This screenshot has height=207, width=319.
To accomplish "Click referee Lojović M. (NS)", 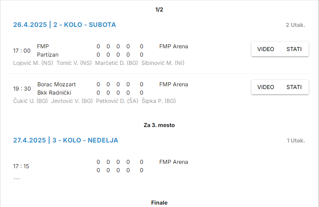I will 33,63.
